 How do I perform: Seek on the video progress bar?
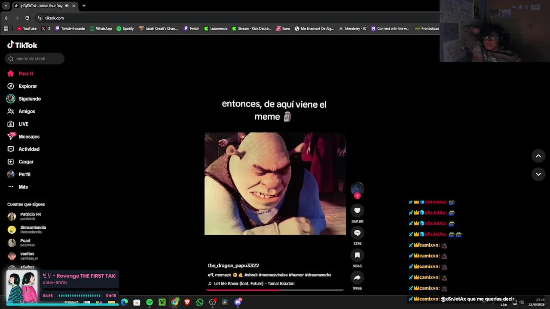275,290
